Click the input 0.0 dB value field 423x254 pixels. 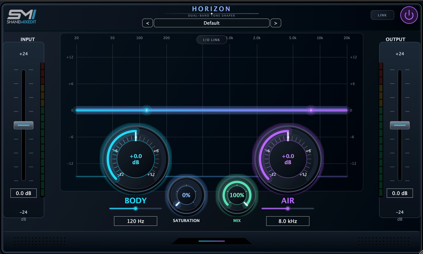pos(24,193)
